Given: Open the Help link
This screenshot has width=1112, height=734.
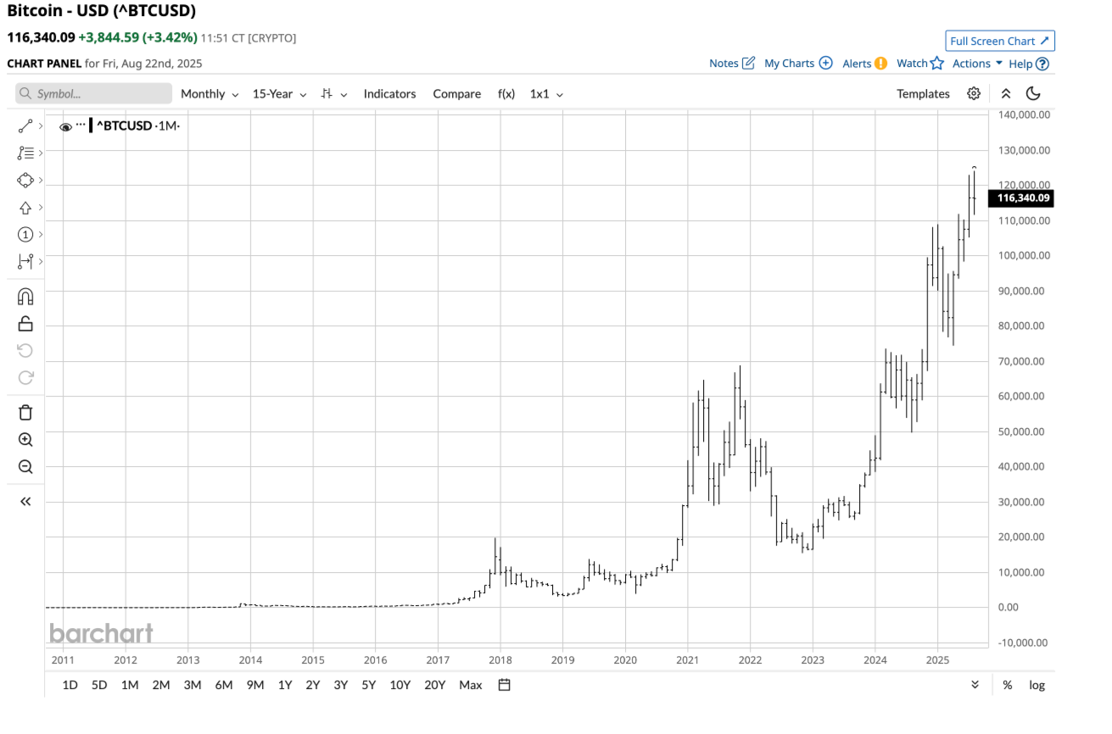Looking at the screenshot, I should coord(1029,64).
